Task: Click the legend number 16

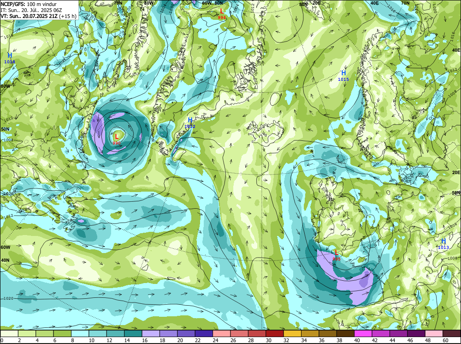Action: (x=145, y=340)
